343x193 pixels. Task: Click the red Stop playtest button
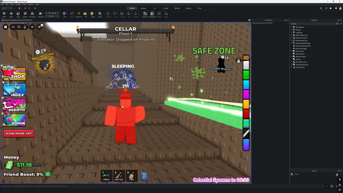click(x=25, y=8)
